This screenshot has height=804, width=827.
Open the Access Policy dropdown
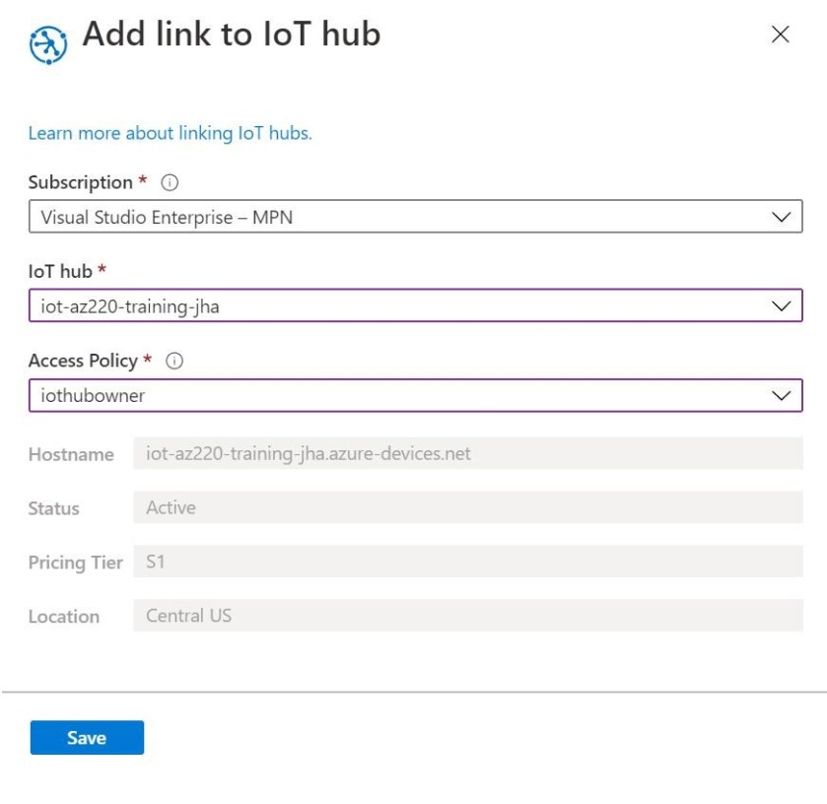click(x=414, y=395)
